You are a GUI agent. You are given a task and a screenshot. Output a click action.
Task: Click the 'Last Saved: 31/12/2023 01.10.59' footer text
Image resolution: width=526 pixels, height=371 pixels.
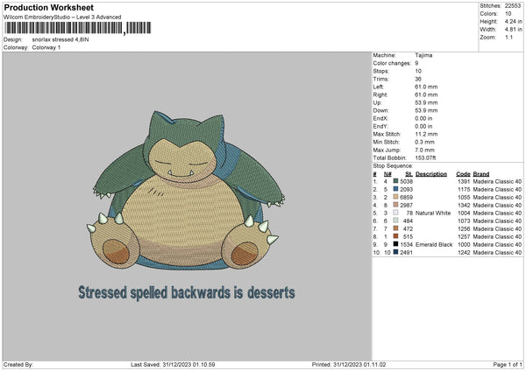click(x=173, y=365)
